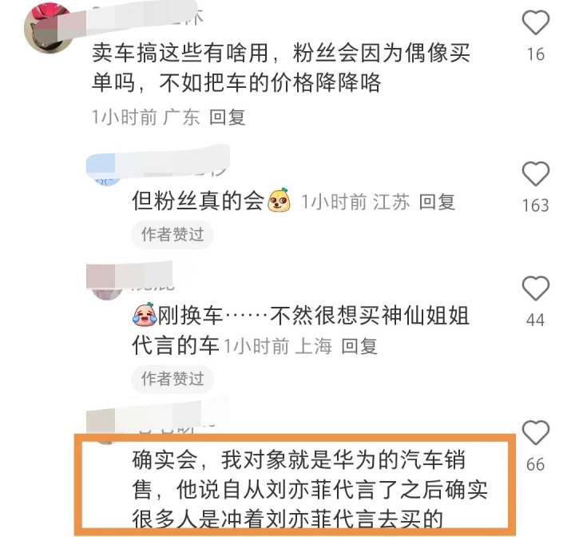Reply to the Shanghai comment
The image size is (575, 537).
(x=359, y=346)
